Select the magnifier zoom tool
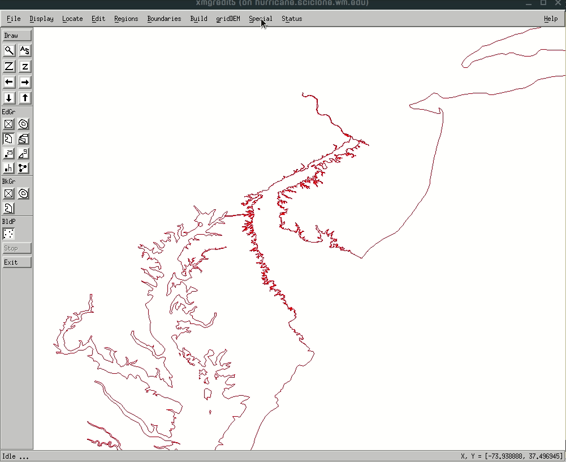Viewport: 566px width, 462px height. tap(9, 50)
